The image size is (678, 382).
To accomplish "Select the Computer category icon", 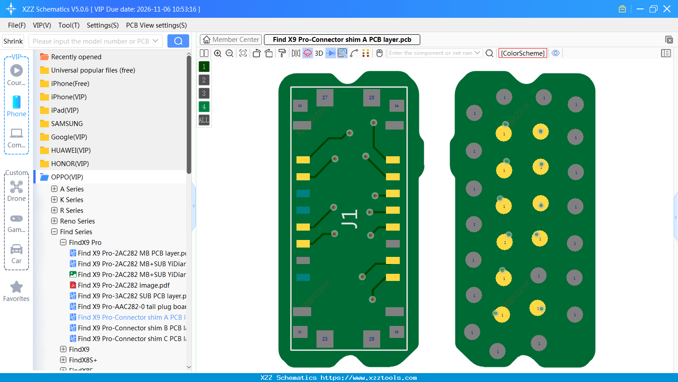I will pyautogui.click(x=16, y=133).
